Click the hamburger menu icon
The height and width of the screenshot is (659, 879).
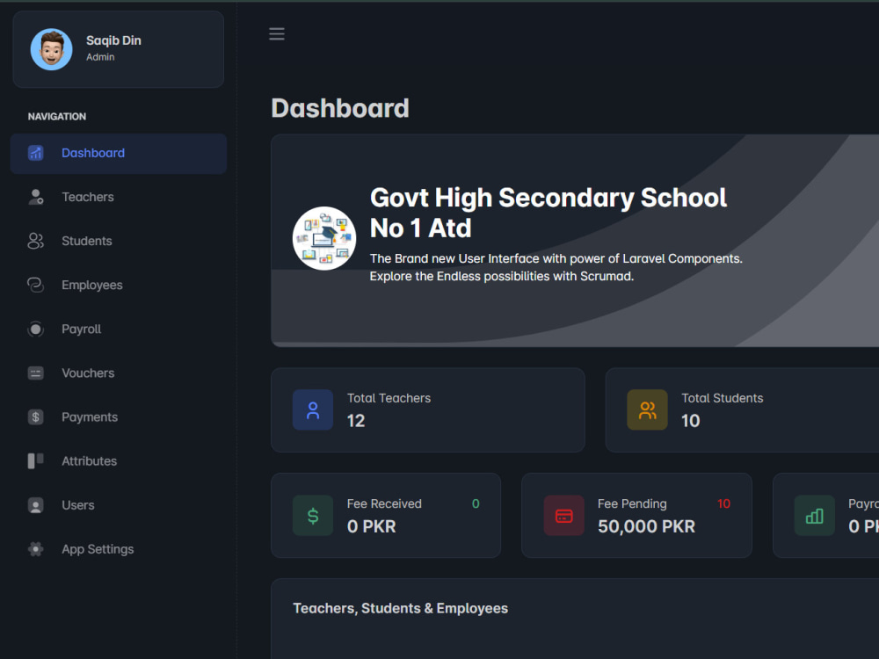pos(276,33)
